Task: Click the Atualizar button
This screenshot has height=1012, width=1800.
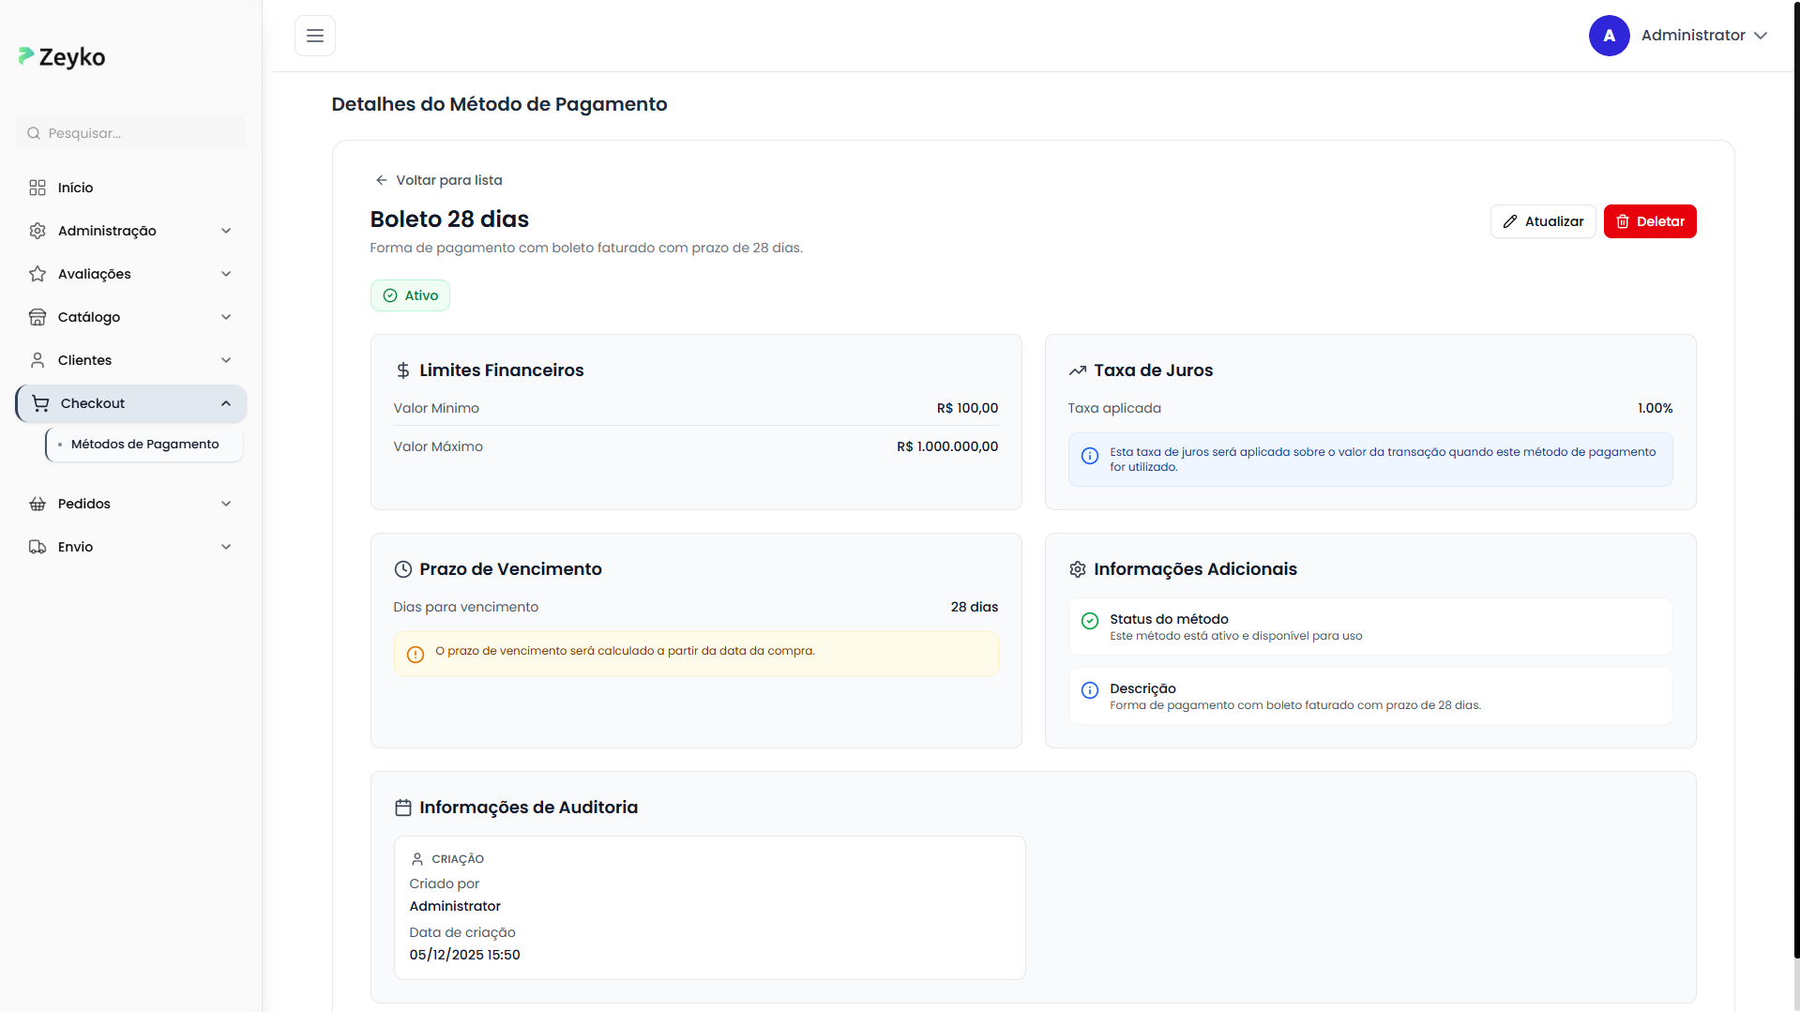Action: tap(1542, 221)
